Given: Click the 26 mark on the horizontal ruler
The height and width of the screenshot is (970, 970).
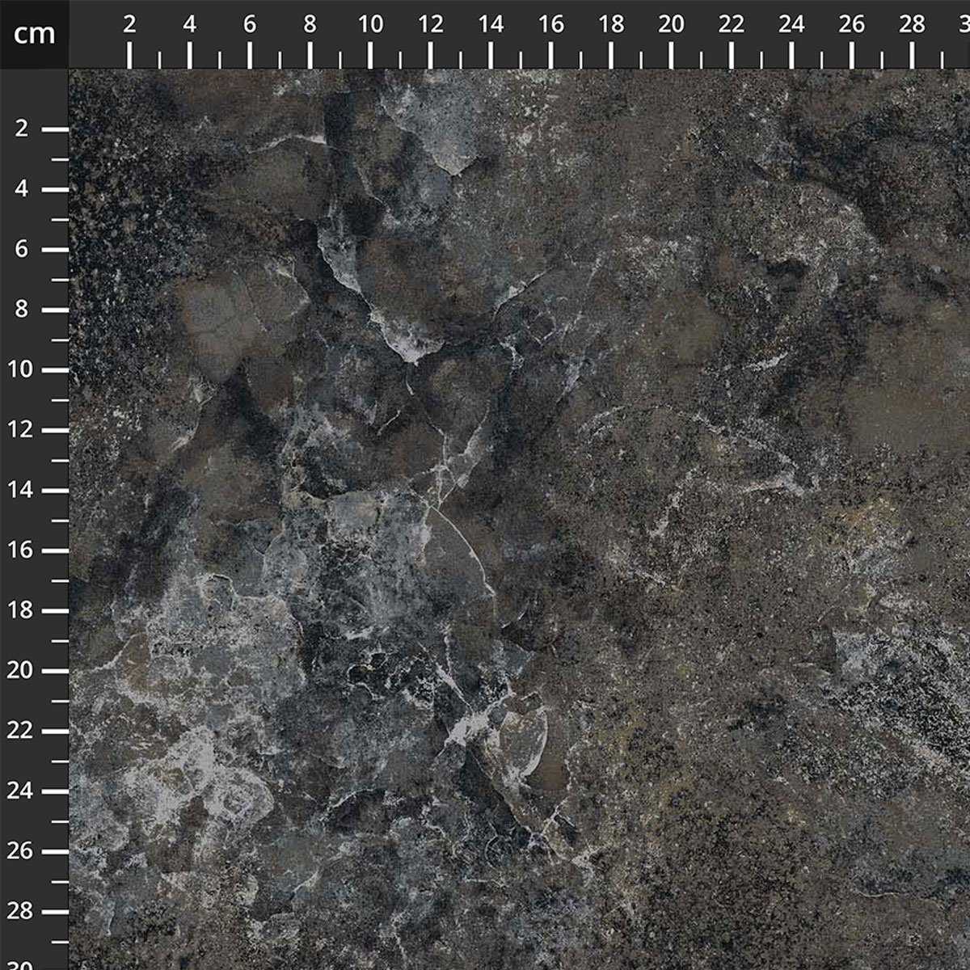Looking at the screenshot, I should (852, 25).
